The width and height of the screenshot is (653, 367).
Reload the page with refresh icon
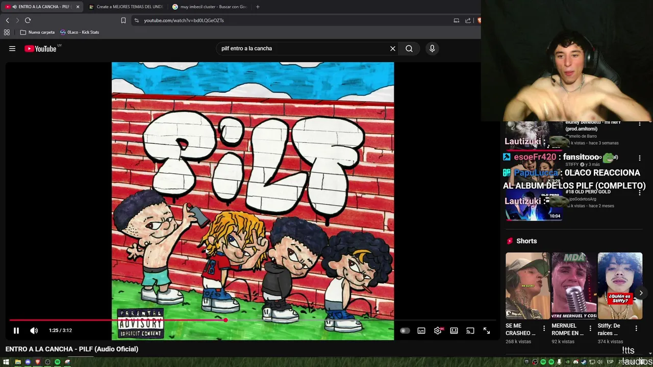28,20
